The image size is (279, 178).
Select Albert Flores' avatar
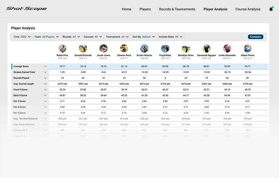248,48
